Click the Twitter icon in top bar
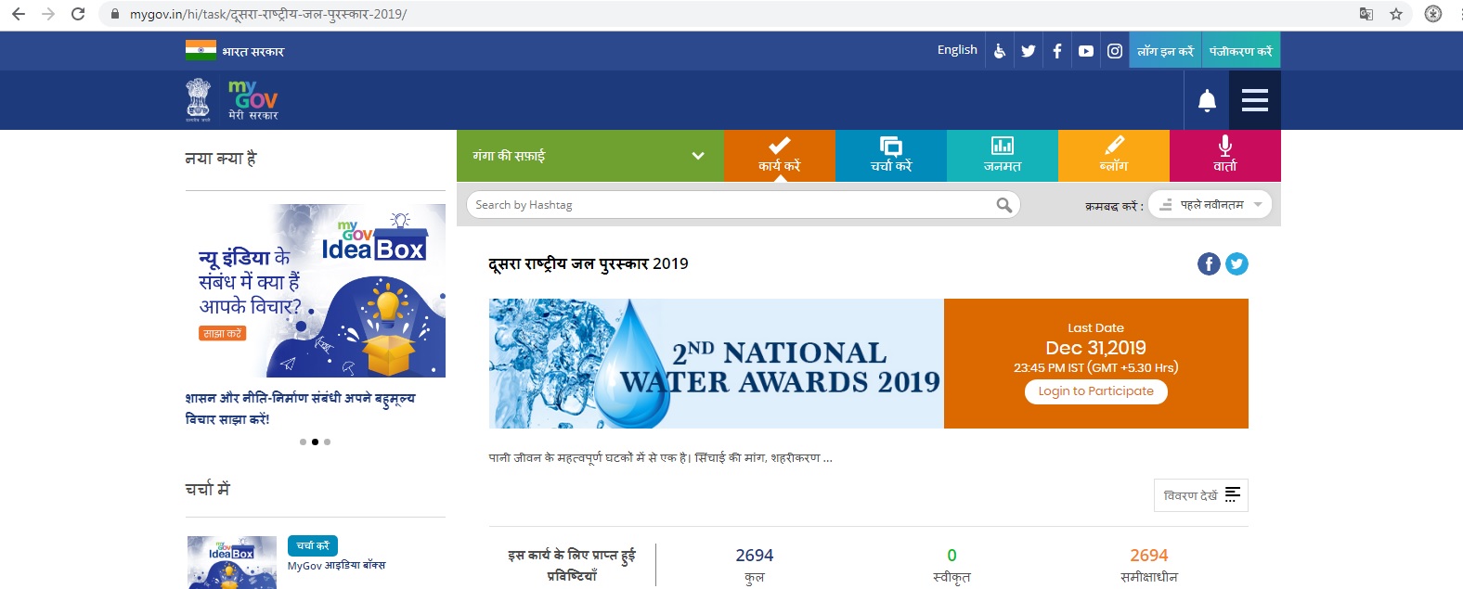This screenshot has width=1463, height=589. pyautogui.click(x=1029, y=51)
